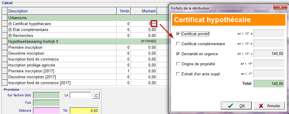Click the Nmbr column header
289x114 pixels.
[124, 11]
